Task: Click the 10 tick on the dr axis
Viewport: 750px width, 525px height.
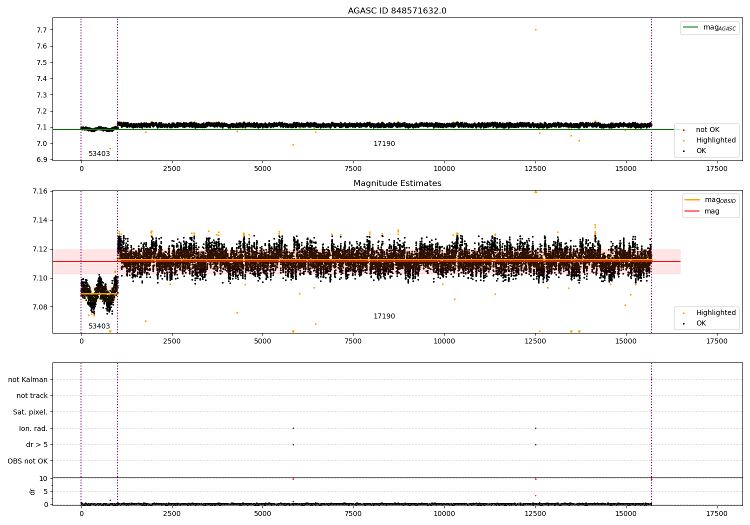Action: pos(43,479)
